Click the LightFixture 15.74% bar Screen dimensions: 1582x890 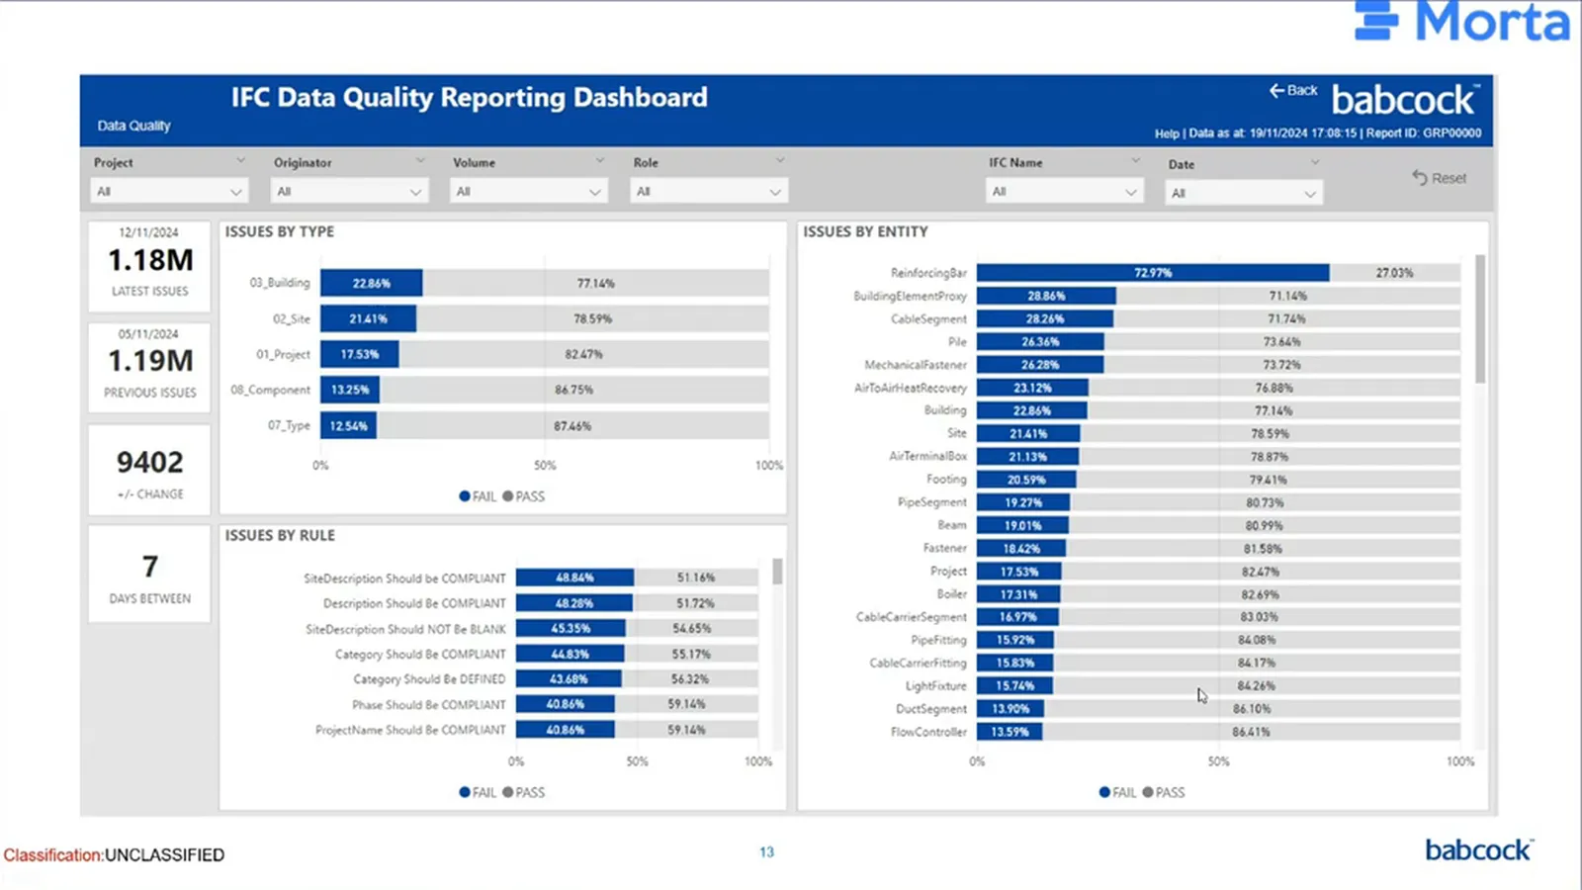pos(1014,686)
